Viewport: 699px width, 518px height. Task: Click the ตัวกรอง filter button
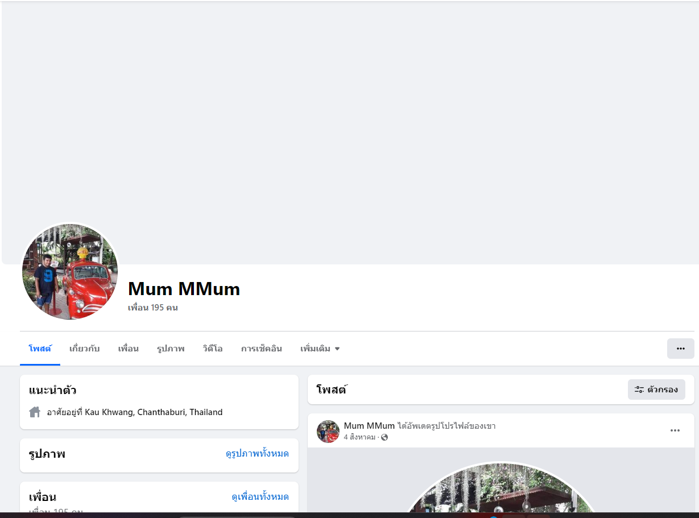656,389
